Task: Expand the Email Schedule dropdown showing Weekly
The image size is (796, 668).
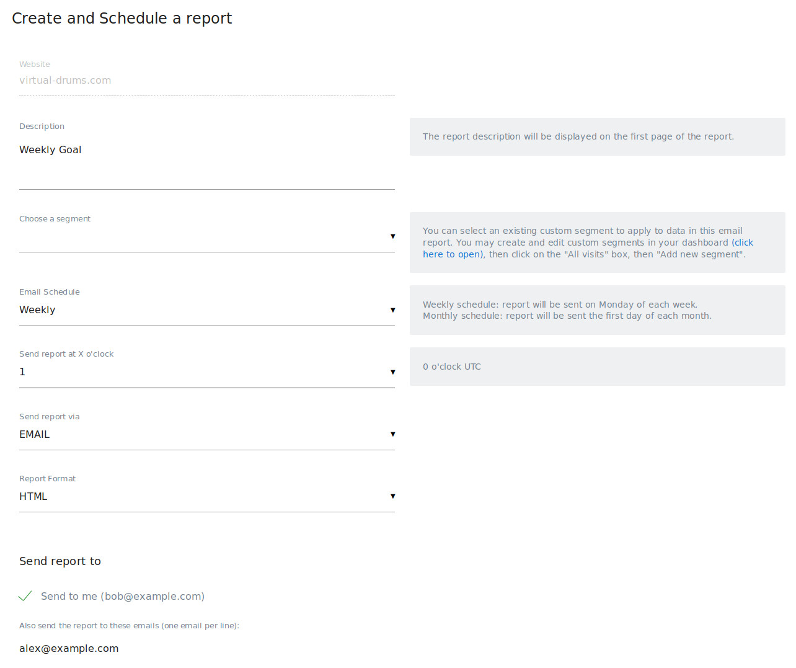Action: tap(206, 310)
